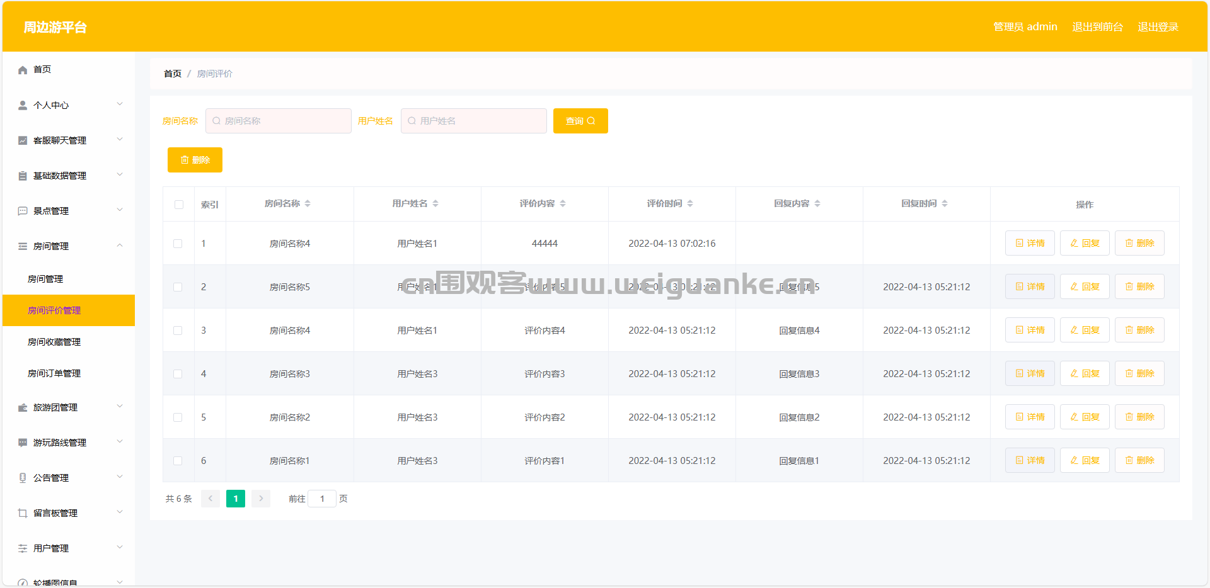Check the checkbox for row 1

pos(178,244)
